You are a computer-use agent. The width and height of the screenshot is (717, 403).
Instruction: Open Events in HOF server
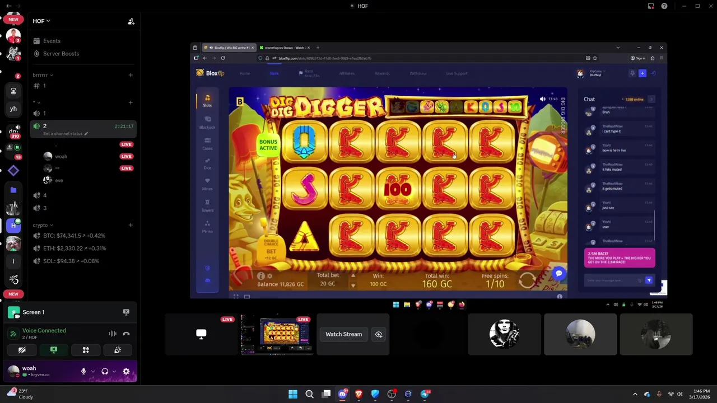click(83, 41)
